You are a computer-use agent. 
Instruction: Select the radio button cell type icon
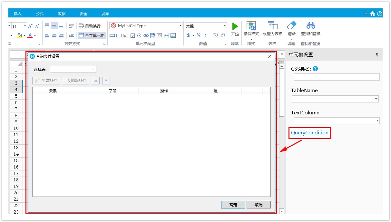coord(139,36)
